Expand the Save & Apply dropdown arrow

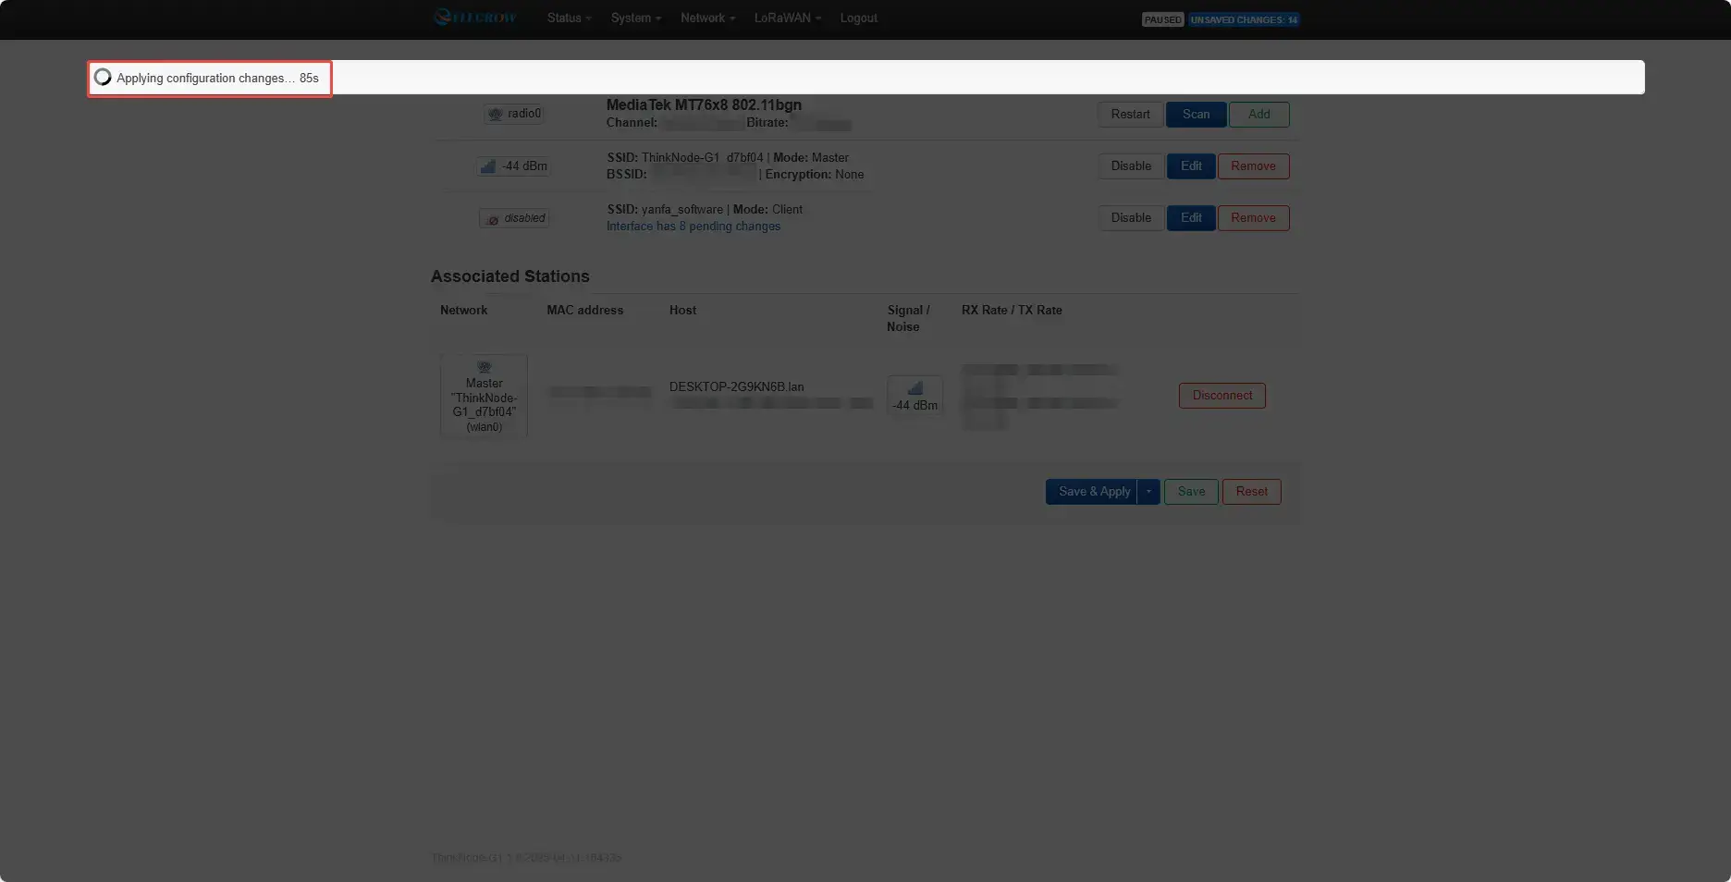[x=1148, y=492]
